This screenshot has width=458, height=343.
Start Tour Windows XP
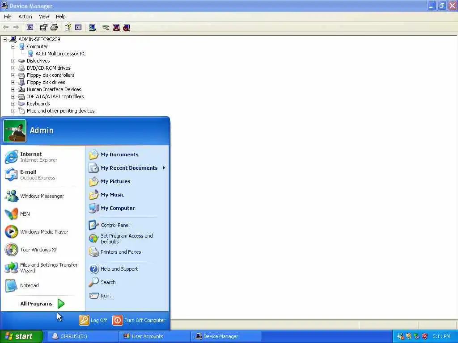point(42,250)
